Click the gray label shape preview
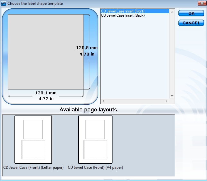The image size is (207, 181). [46, 52]
